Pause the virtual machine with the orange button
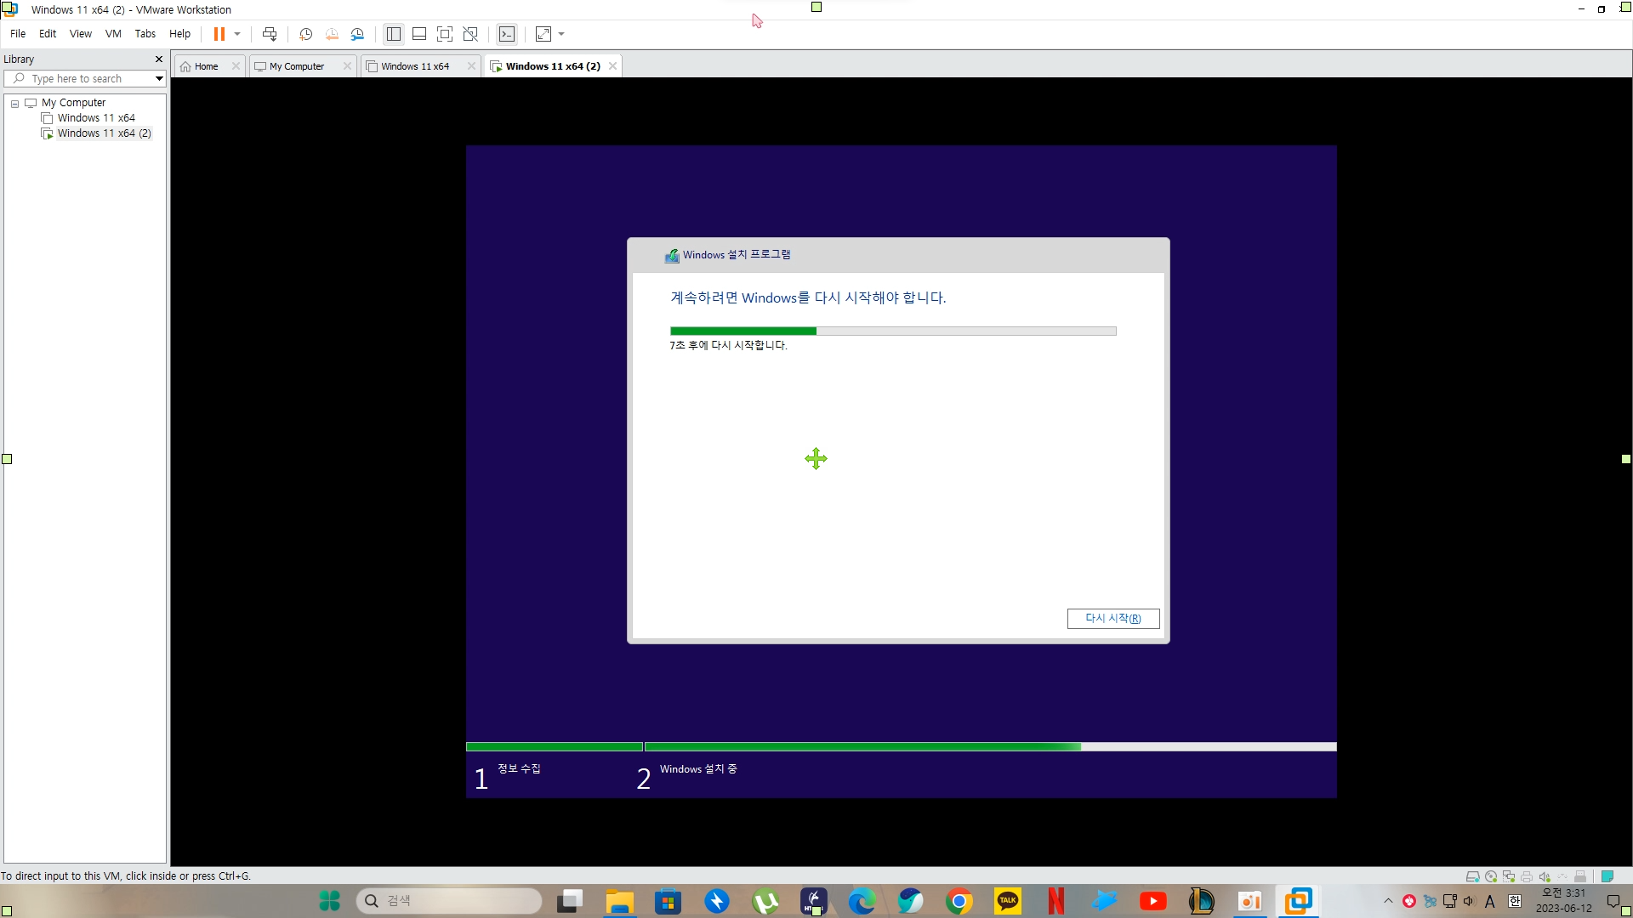1633x918 pixels. pos(219,34)
